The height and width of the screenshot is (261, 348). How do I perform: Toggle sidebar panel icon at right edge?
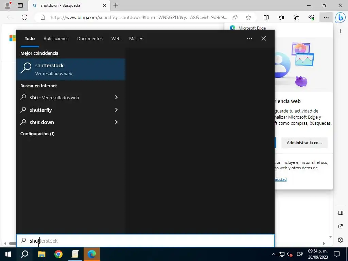pyautogui.click(x=341, y=213)
